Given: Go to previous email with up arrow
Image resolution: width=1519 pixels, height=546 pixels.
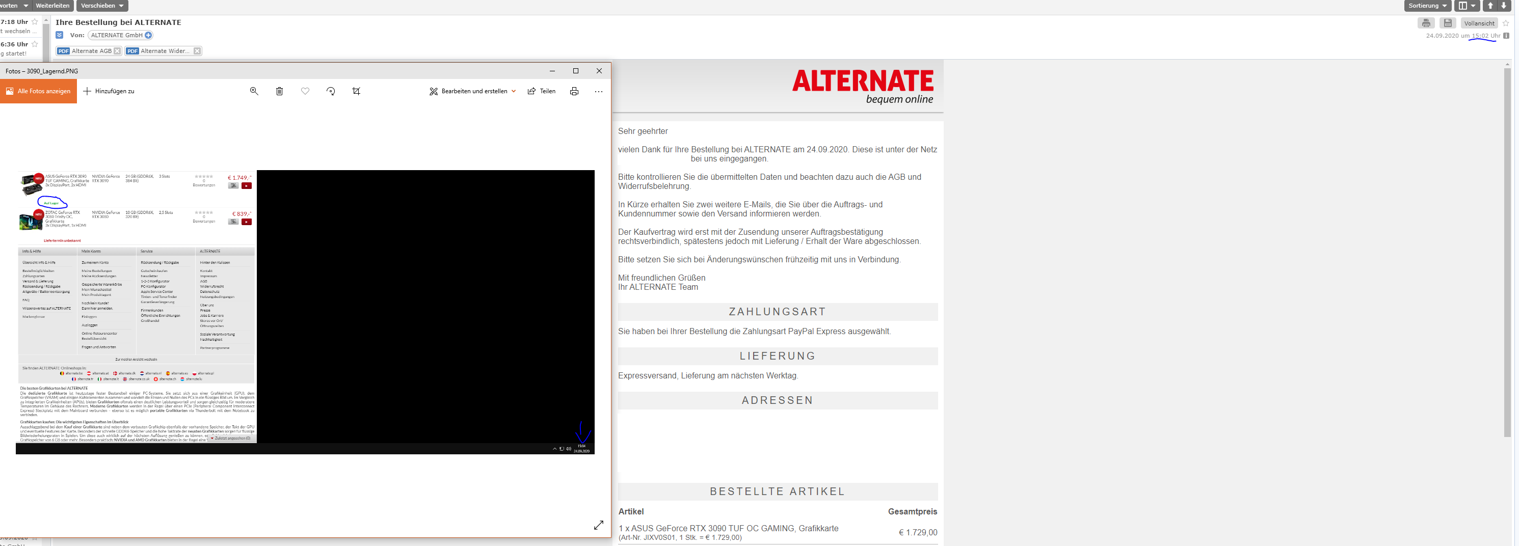Looking at the screenshot, I should (x=1490, y=5).
